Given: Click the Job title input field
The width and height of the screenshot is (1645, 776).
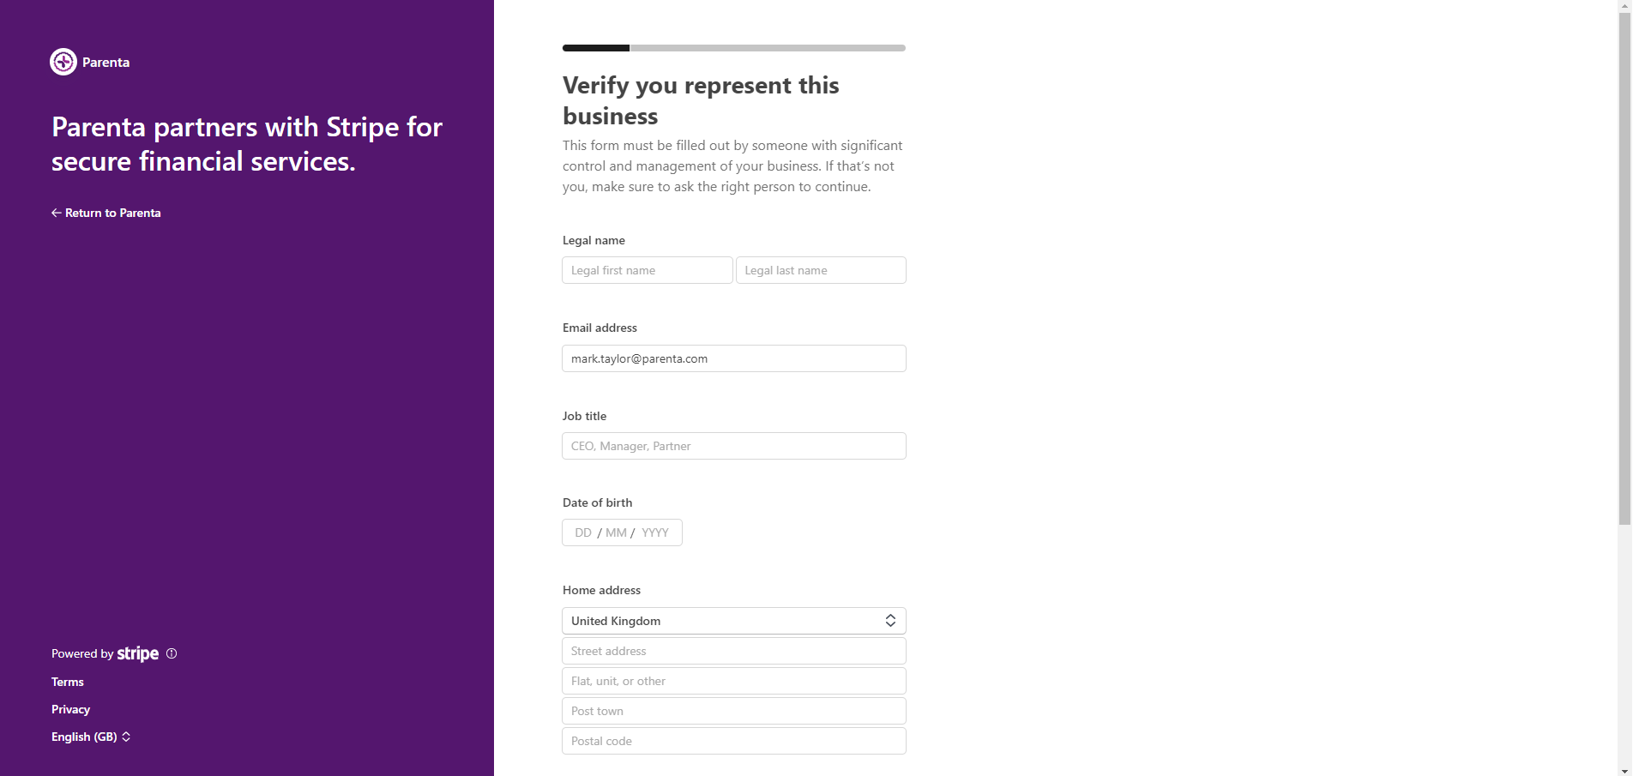Looking at the screenshot, I should pos(734,446).
